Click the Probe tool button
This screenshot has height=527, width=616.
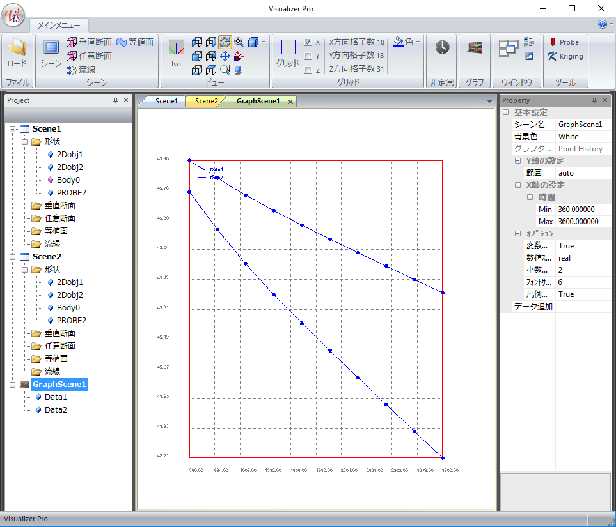563,42
